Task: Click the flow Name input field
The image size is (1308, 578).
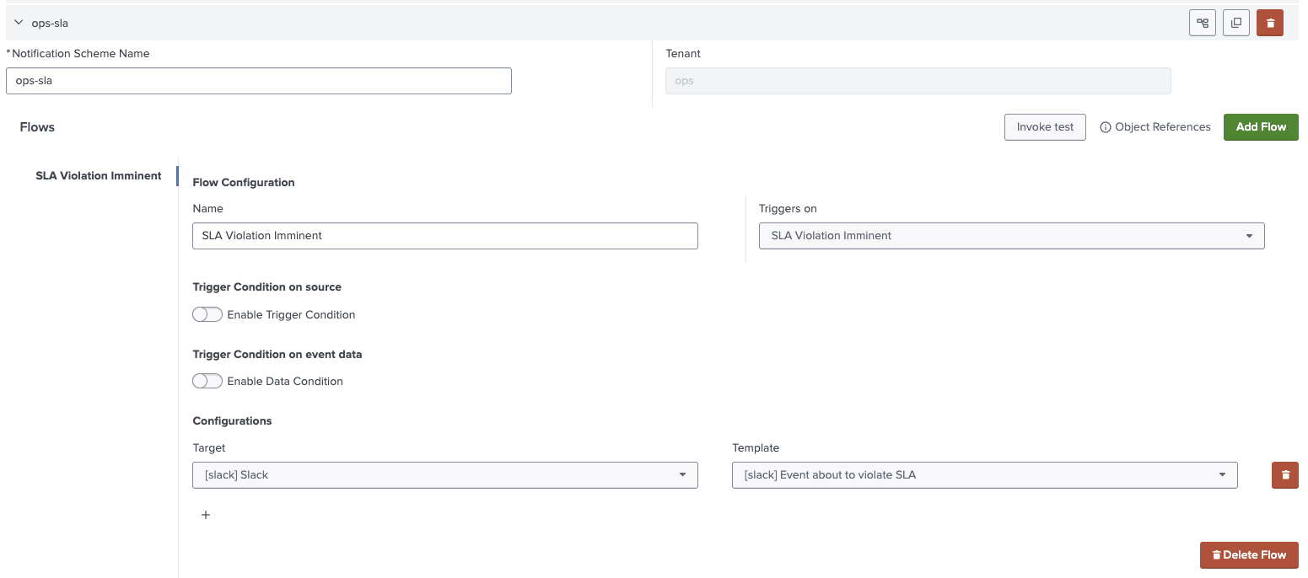Action: click(x=445, y=236)
